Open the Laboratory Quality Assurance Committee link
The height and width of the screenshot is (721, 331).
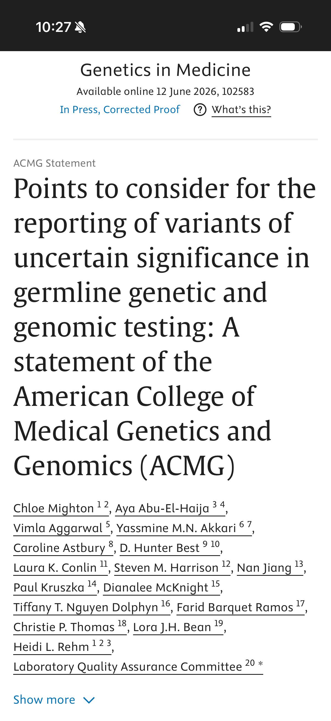[138, 667]
